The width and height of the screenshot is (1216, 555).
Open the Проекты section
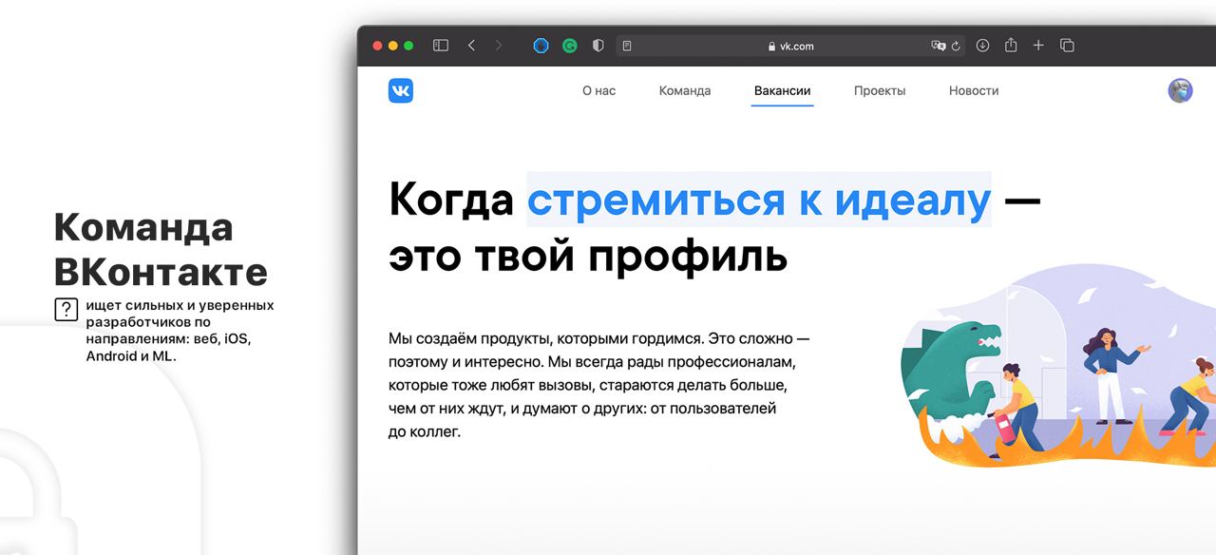pyautogui.click(x=880, y=91)
